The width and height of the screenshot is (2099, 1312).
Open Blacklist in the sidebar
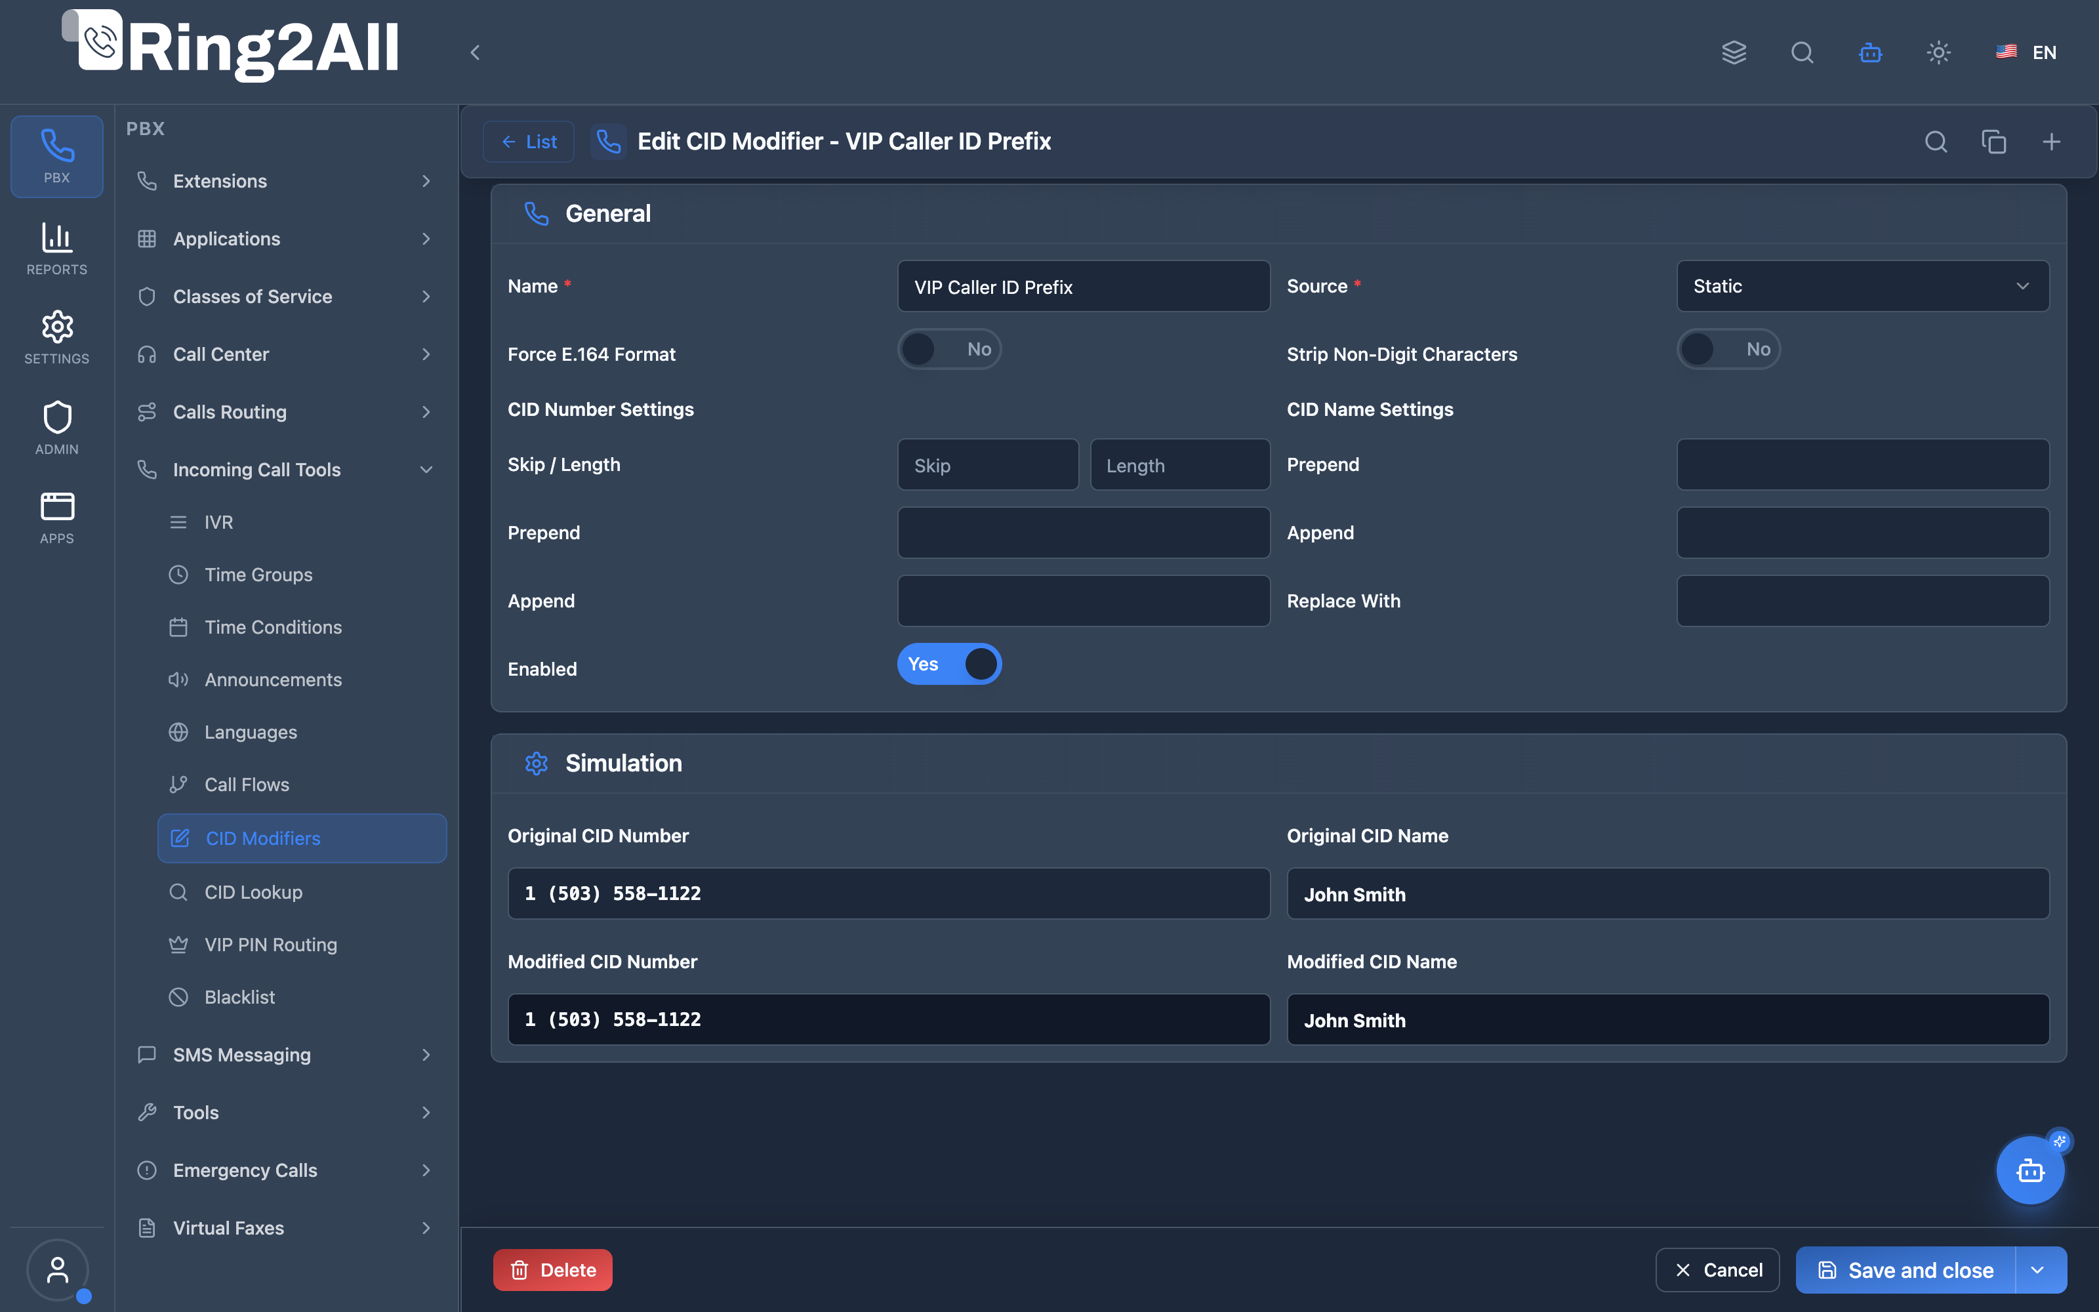coord(302,997)
